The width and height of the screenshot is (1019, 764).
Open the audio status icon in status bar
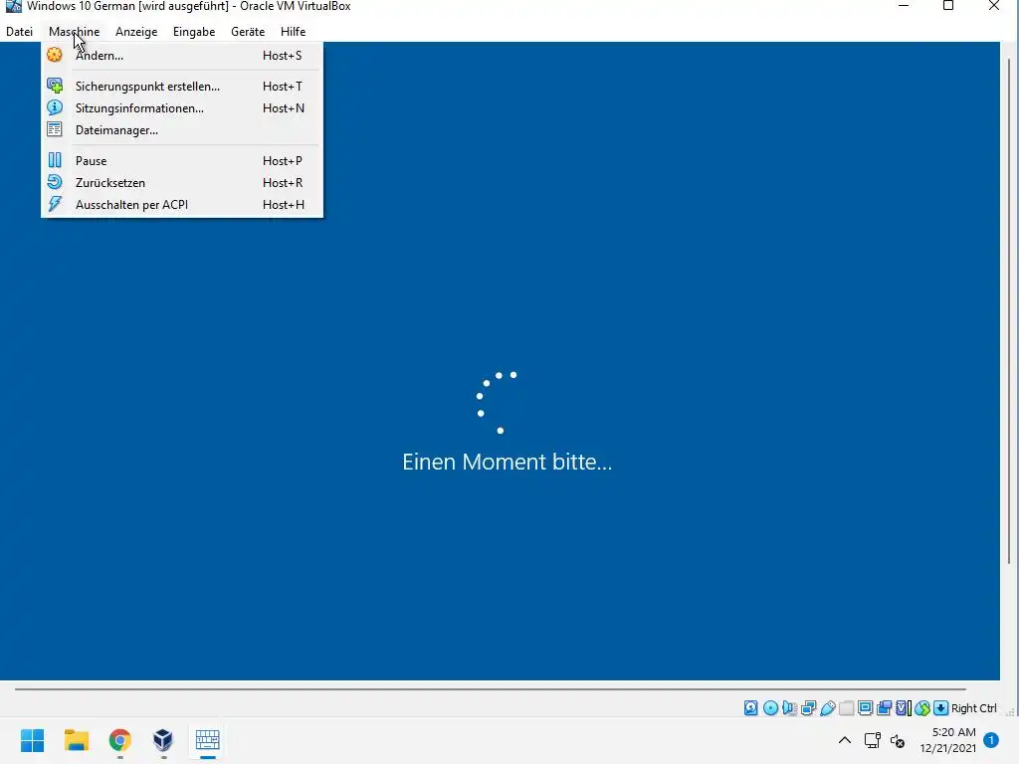[x=789, y=708]
